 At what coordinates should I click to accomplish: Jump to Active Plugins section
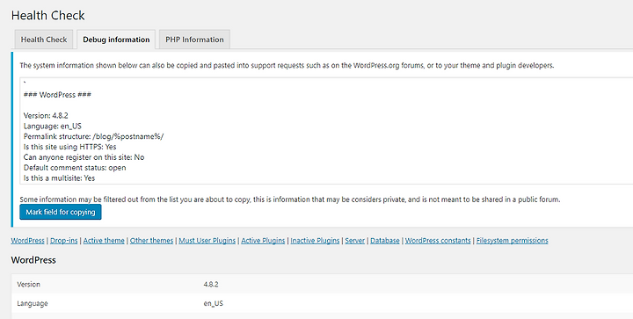tap(263, 241)
